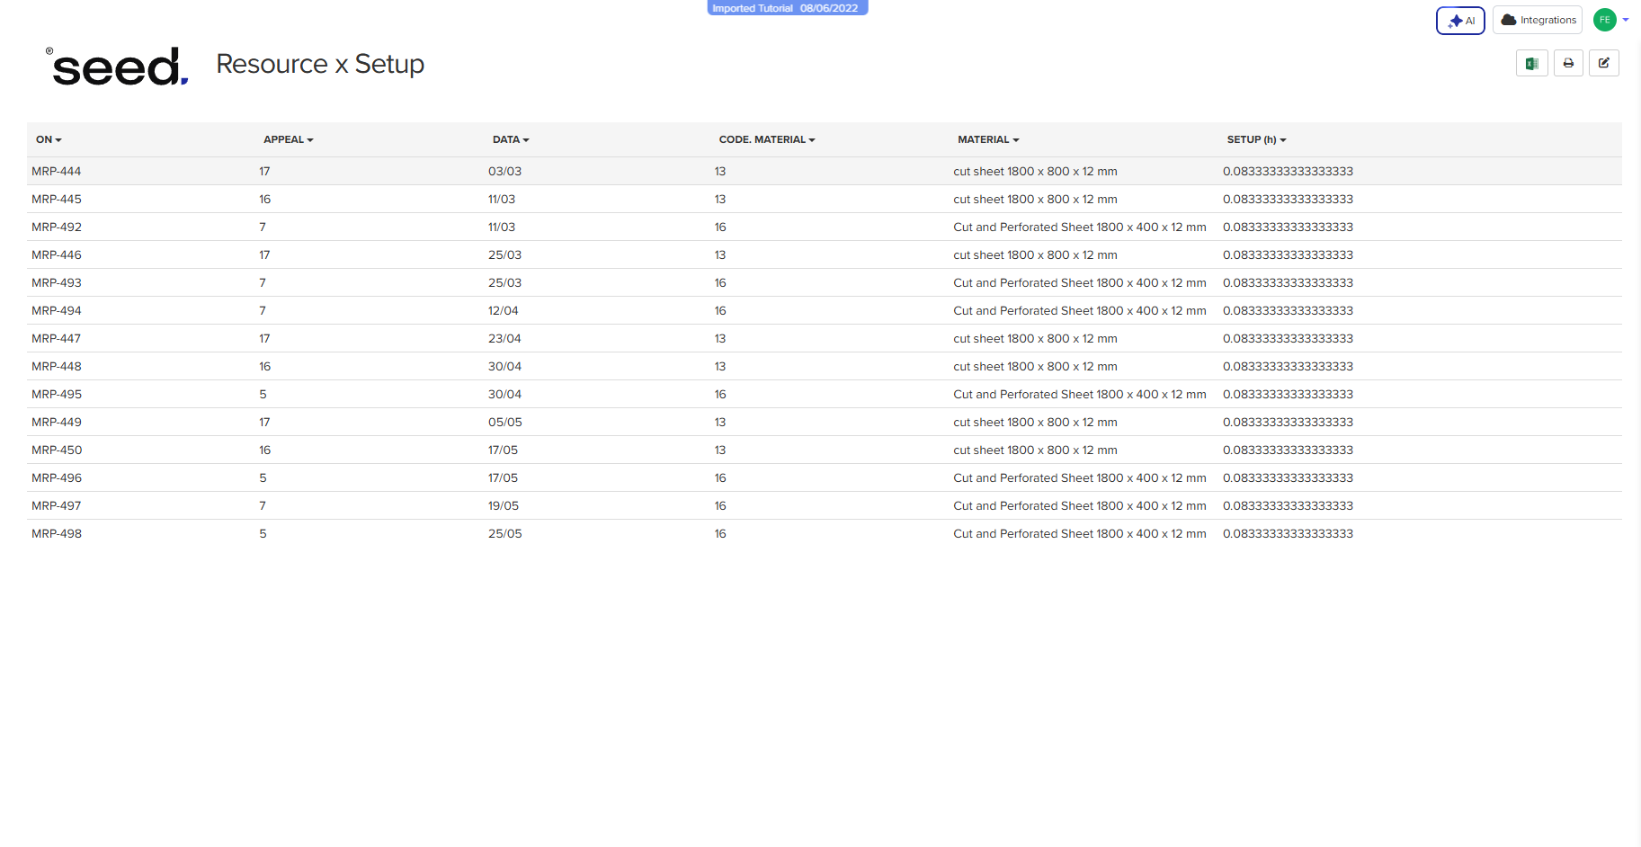Click the Resource x Setup title
The width and height of the screenshot is (1641, 847).
[x=320, y=64]
